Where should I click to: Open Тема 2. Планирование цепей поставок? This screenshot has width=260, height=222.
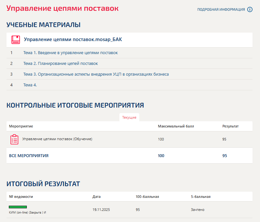point(61,64)
